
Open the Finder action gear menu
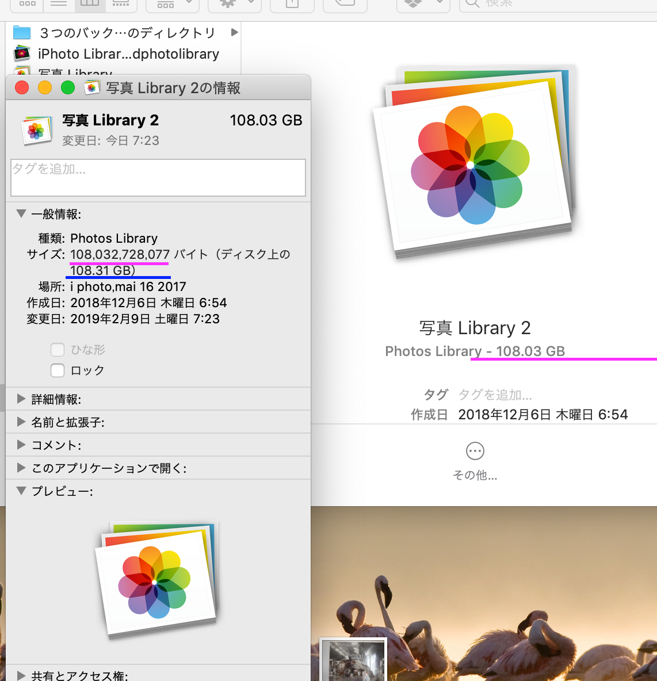[235, 3]
